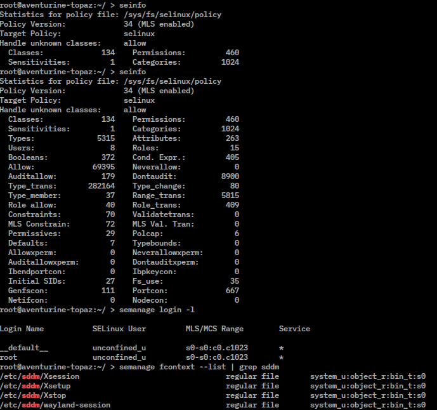
Task: Click the "Neverallow:" label
Action: point(157,167)
